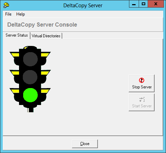166x153 pixels.
Task: Close the window with the red X
Action: pyautogui.click(x=156, y=4)
